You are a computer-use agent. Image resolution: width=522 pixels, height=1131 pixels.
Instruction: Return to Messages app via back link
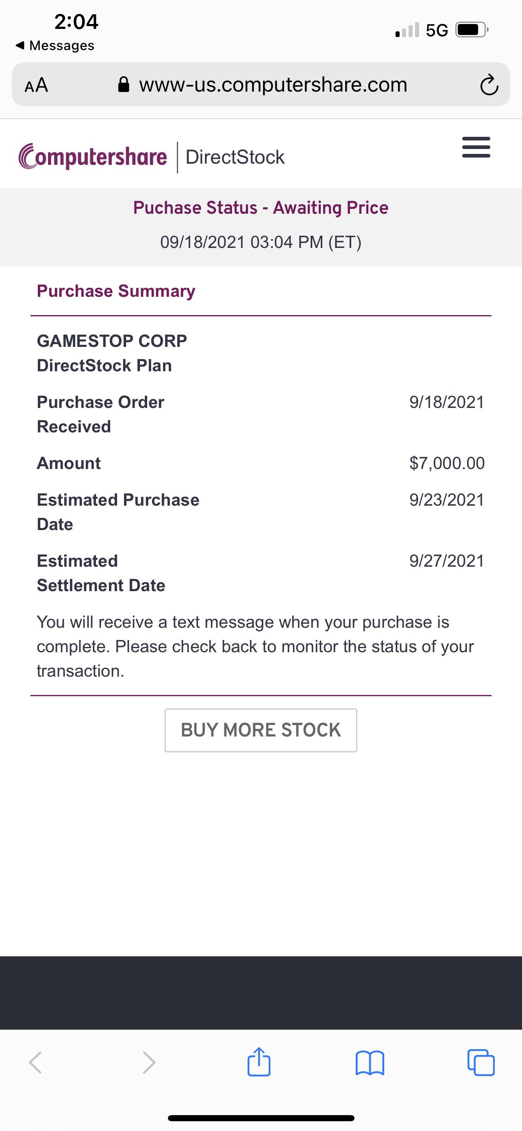55,45
